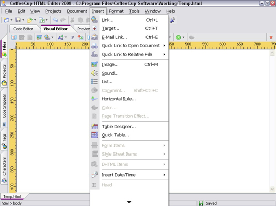The width and height of the screenshot is (276, 206).
Task: Click the Visual Editor image insert icon
Action: coord(39,37)
